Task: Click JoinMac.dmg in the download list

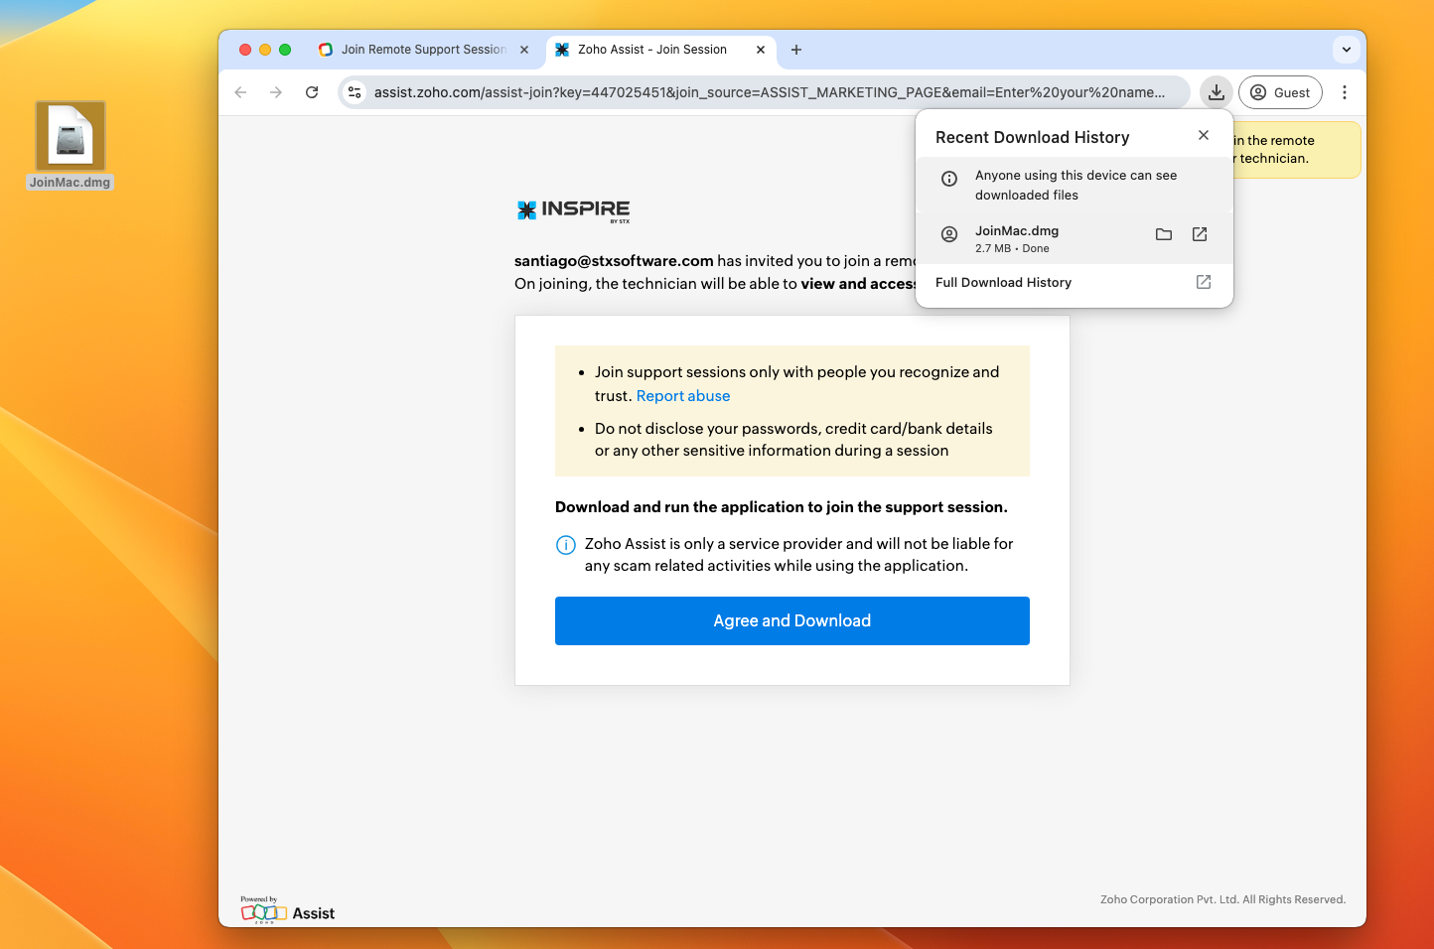Action: (1017, 230)
